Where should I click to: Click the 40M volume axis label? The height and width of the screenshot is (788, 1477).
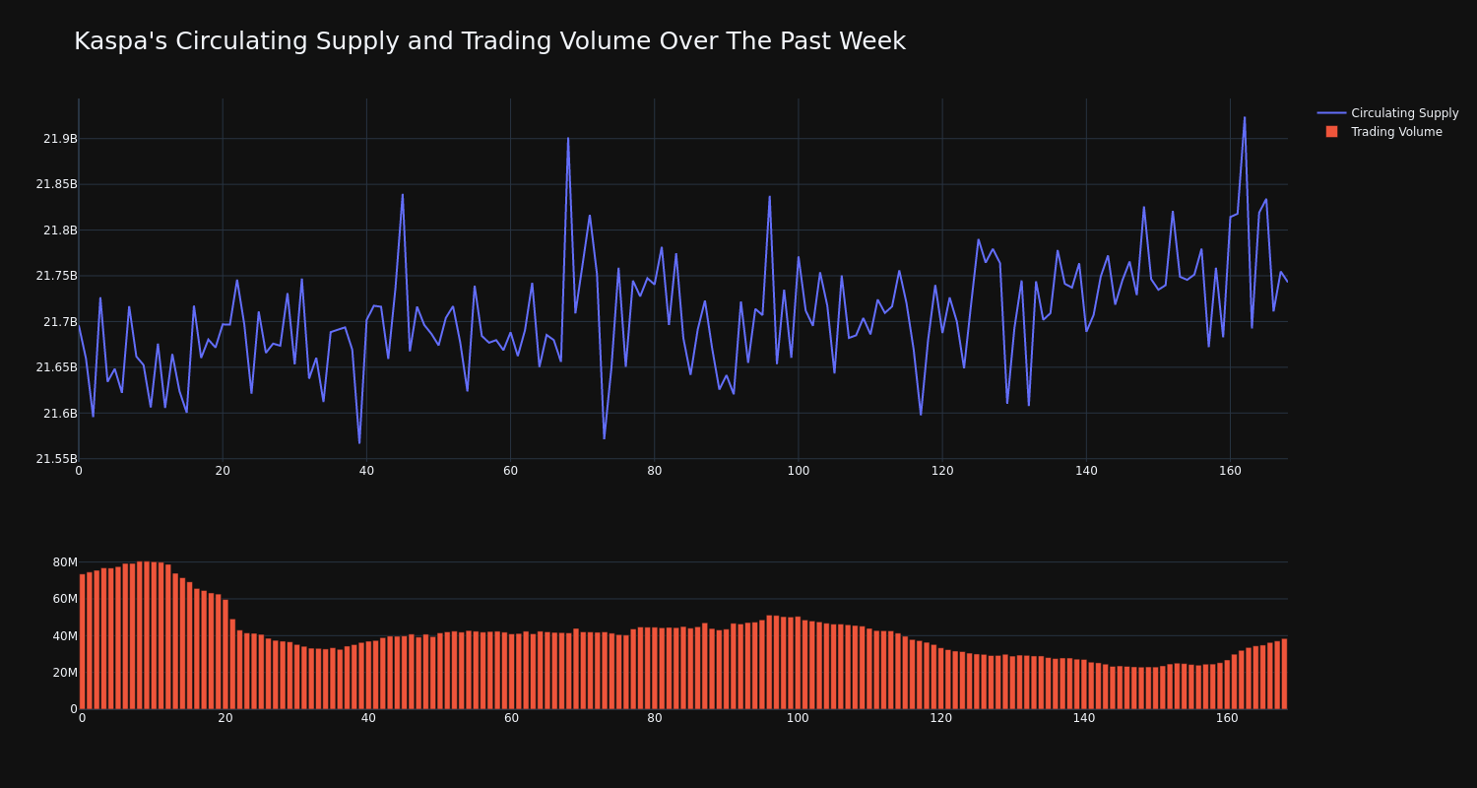(65, 636)
